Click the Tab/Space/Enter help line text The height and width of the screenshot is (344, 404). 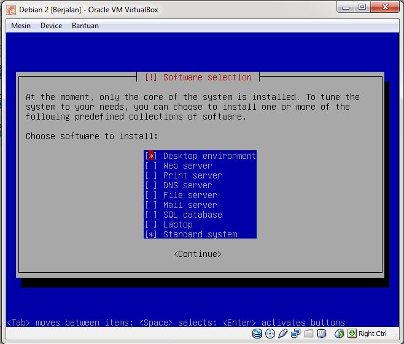click(x=176, y=323)
